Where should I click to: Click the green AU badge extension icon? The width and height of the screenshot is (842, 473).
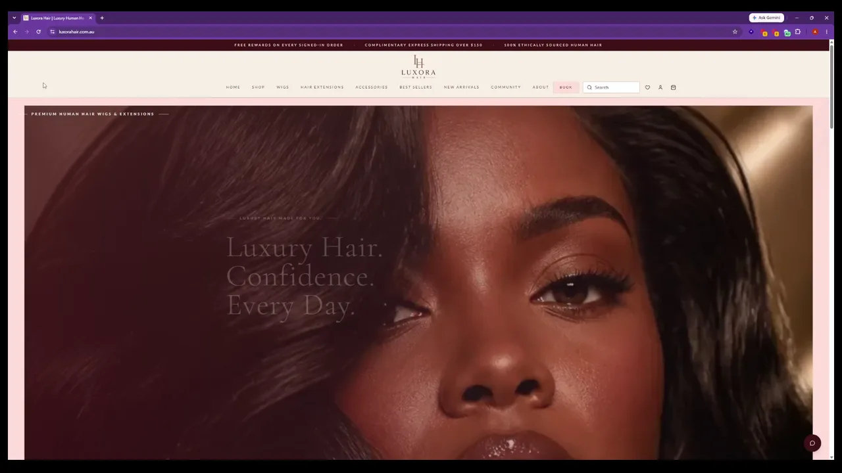(x=787, y=32)
